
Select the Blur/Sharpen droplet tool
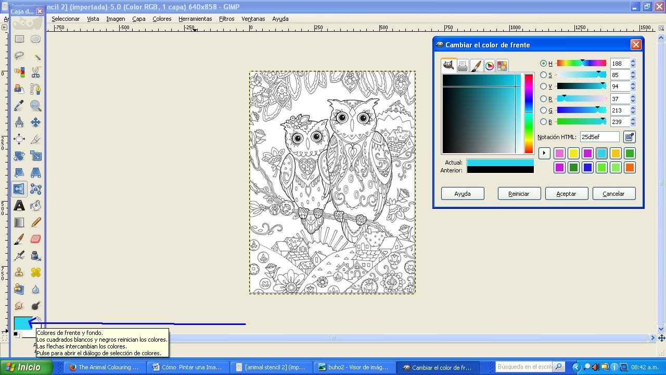tap(35, 289)
